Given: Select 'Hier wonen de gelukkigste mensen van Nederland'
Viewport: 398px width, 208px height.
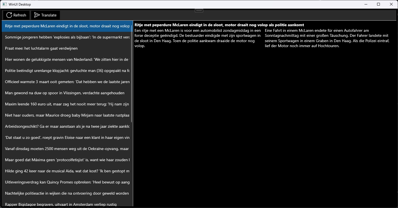Looking at the screenshot, I should [x=67, y=59].
